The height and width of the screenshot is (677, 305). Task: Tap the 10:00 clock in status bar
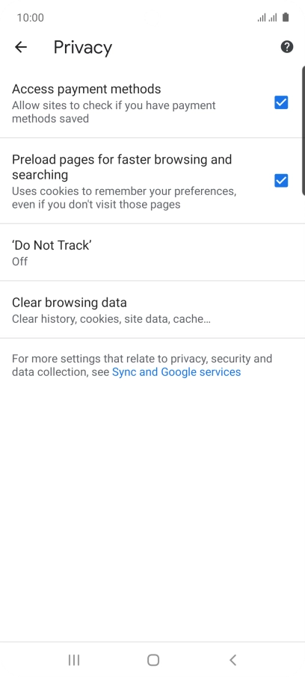pos(30,18)
